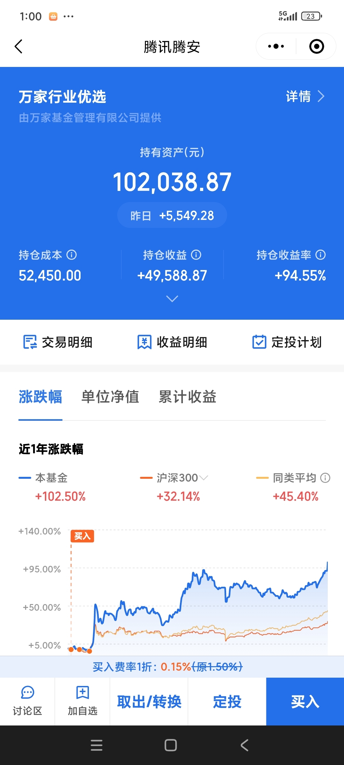Tap the 同类平均 +45.40% value
The image size is (344, 765).
(296, 497)
